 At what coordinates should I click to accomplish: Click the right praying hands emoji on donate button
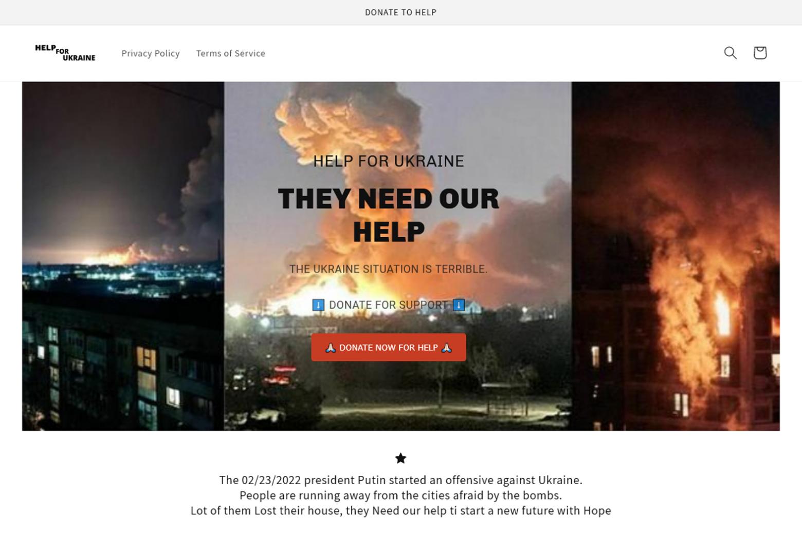[x=446, y=348]
